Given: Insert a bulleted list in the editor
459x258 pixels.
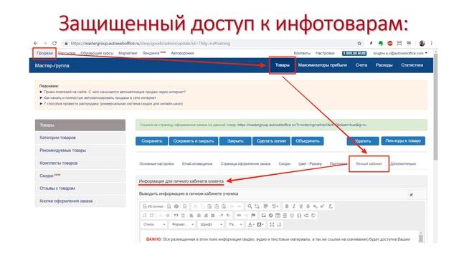Looking at the screenshot, I should (x=151, y=216).
